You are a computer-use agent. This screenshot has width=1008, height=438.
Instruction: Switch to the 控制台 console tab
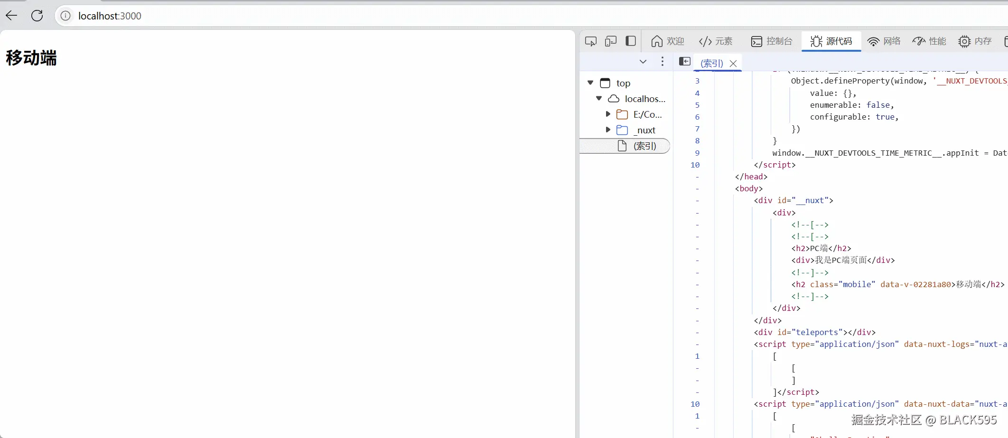tap(772, 41)
